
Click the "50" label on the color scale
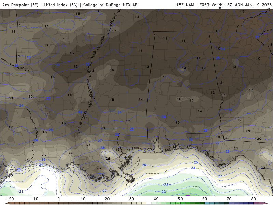(181, 199)
